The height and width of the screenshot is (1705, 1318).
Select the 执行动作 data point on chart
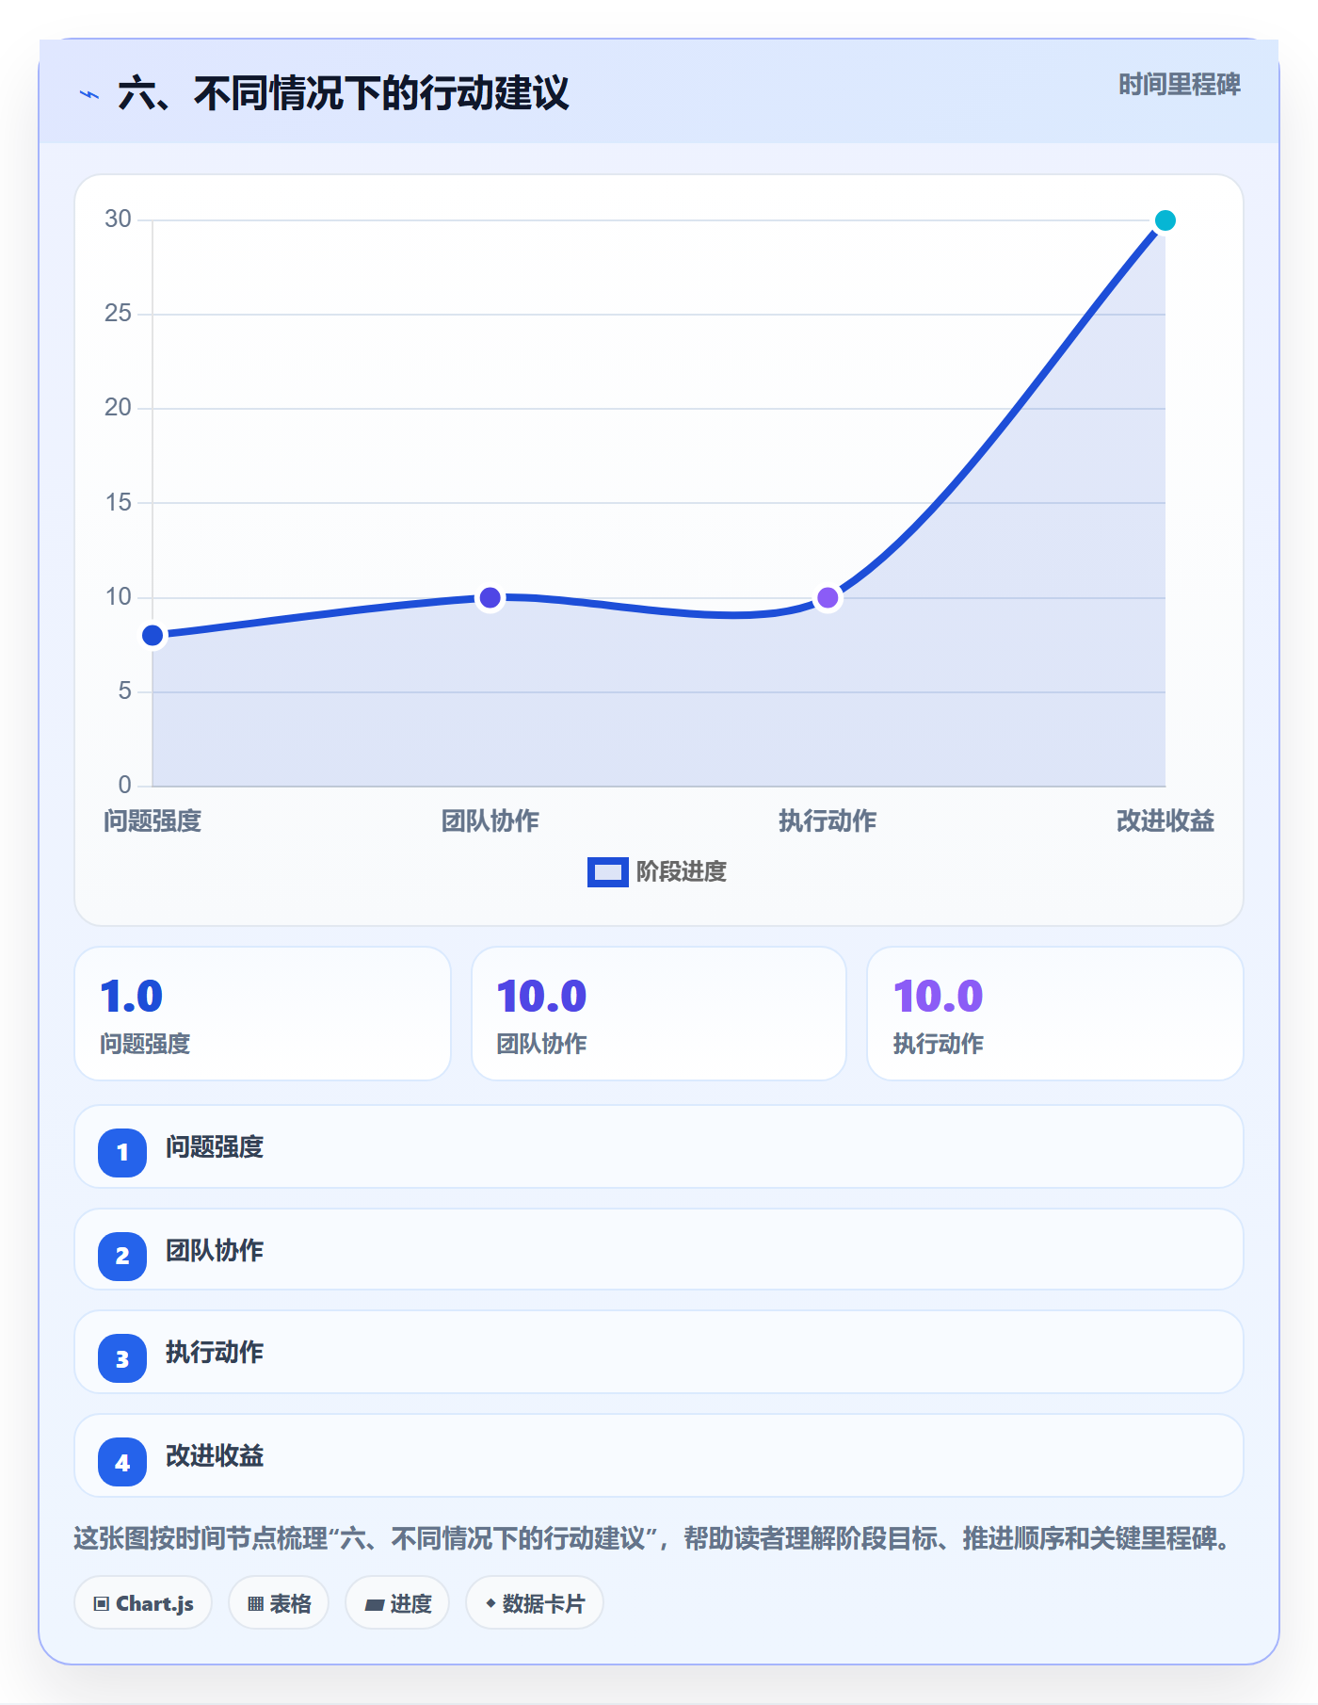[828, 597]
